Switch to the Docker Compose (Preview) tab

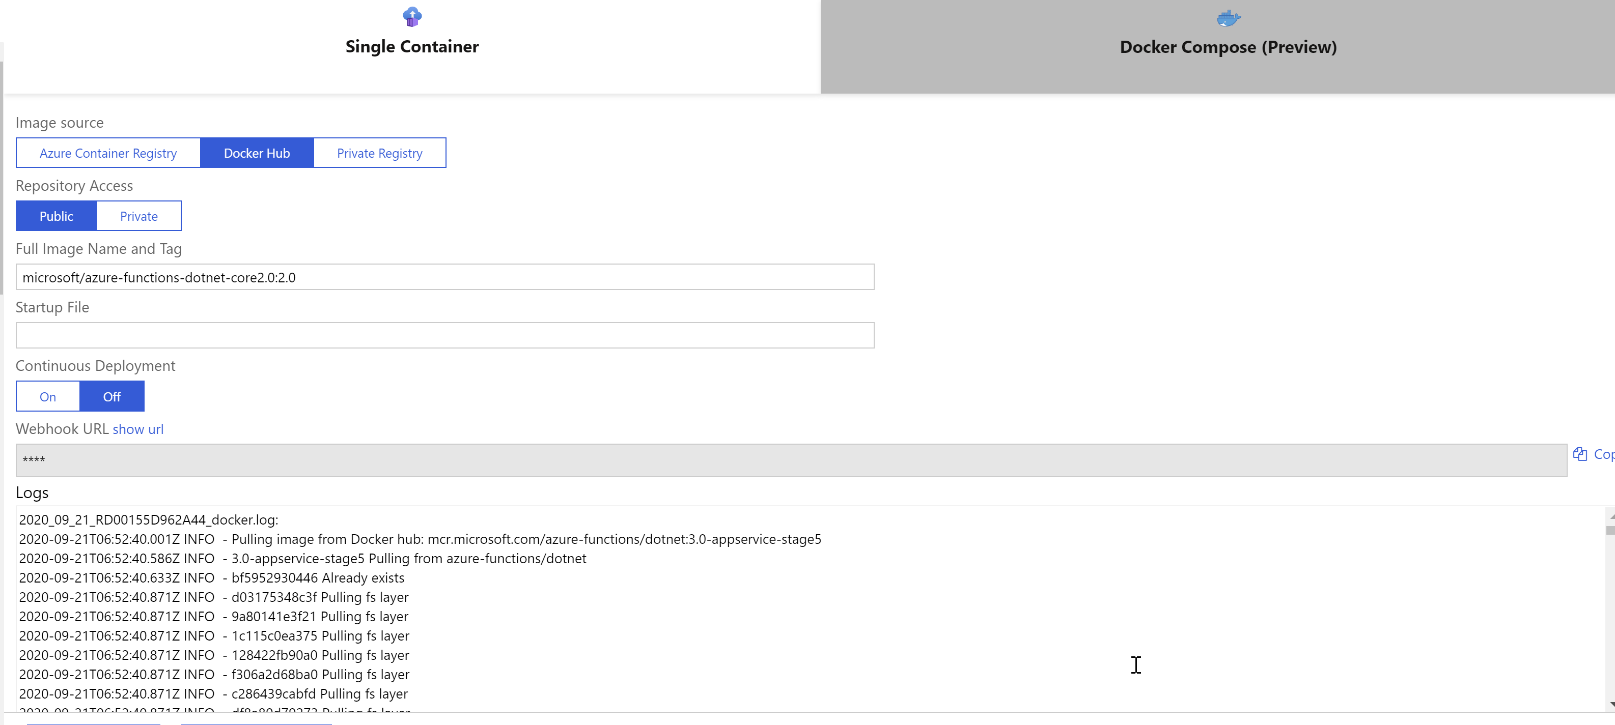coord(1228,47)
